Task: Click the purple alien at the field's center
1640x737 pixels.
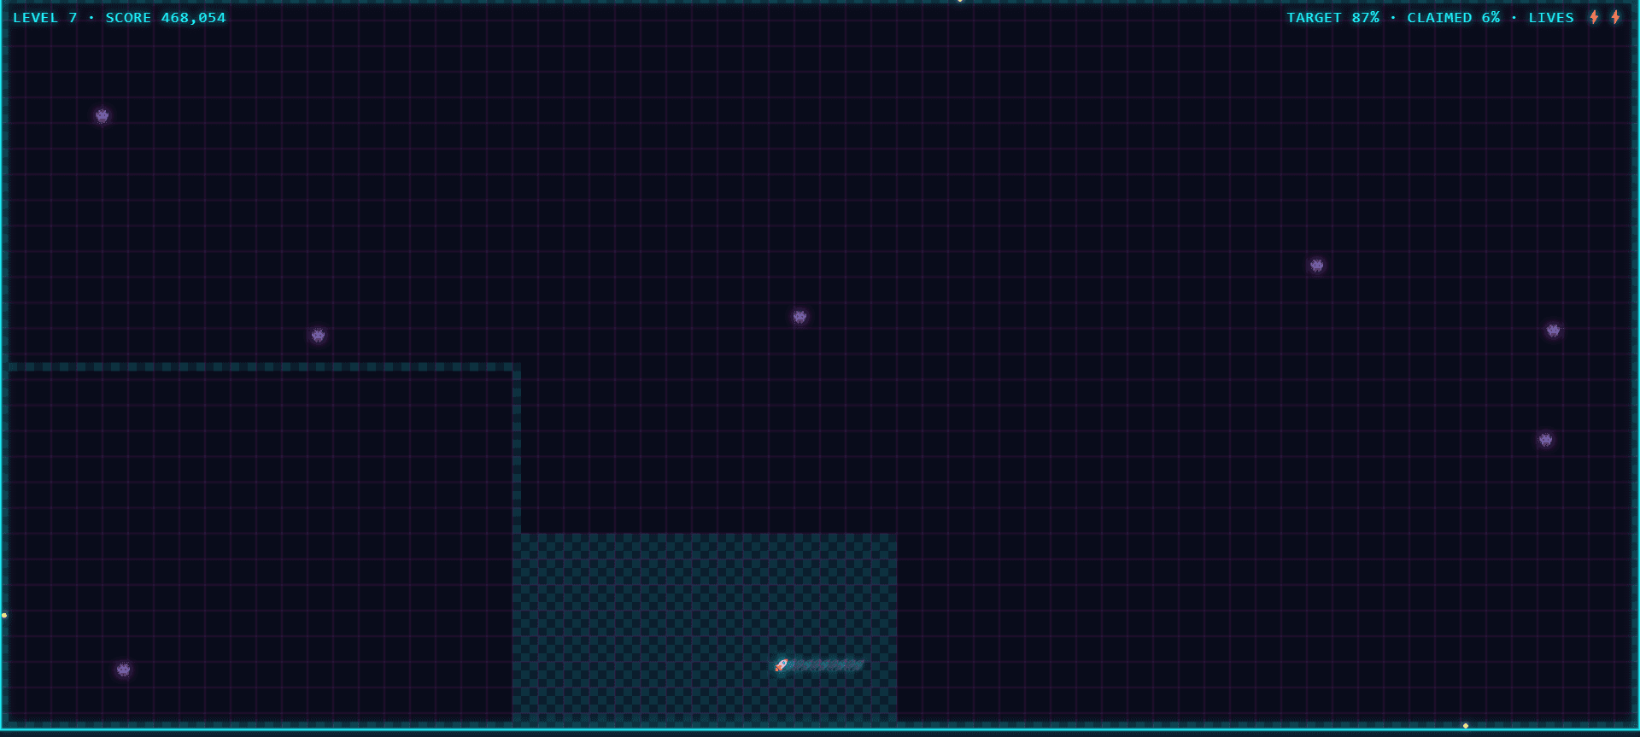Action: (799, 317)
